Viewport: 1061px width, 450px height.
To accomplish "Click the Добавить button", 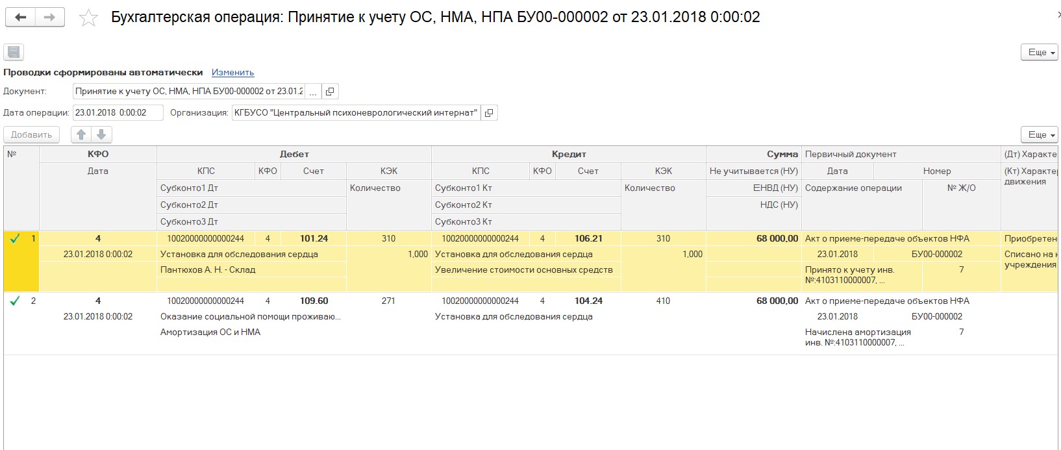I will pyautogui.click(x=32, y=134).
